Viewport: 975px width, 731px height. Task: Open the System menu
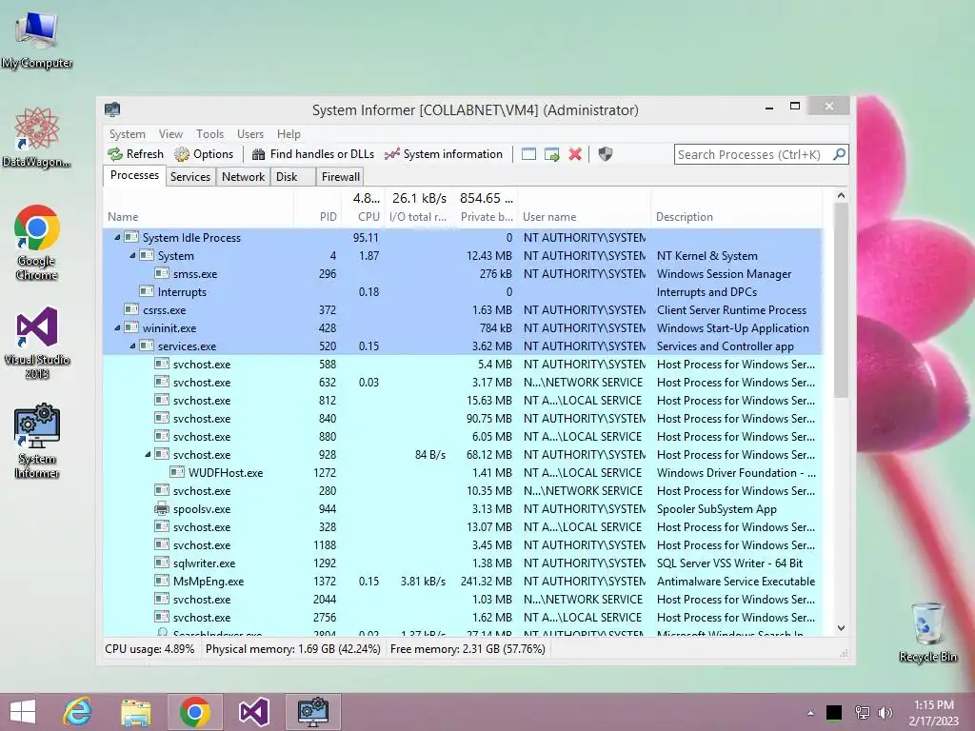tap(128, 133)
